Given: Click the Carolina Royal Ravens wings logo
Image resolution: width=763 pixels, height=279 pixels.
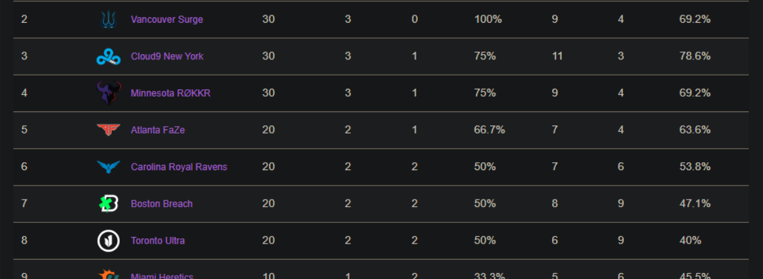Looking at the screenshot, I should [x=108, y=167].
